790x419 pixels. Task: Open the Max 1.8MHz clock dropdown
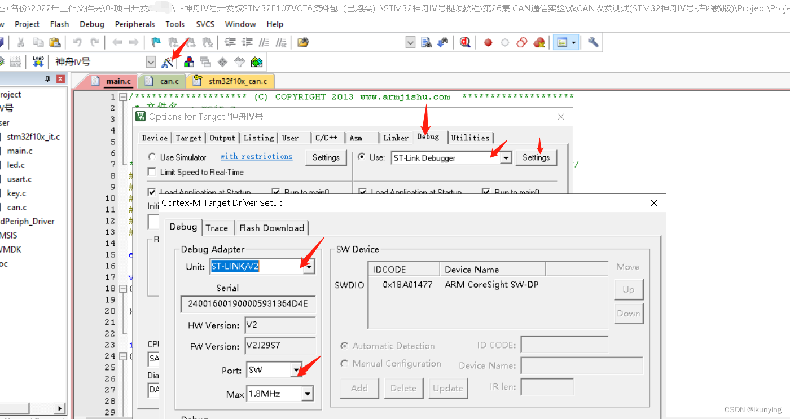[x=308, y=394]
